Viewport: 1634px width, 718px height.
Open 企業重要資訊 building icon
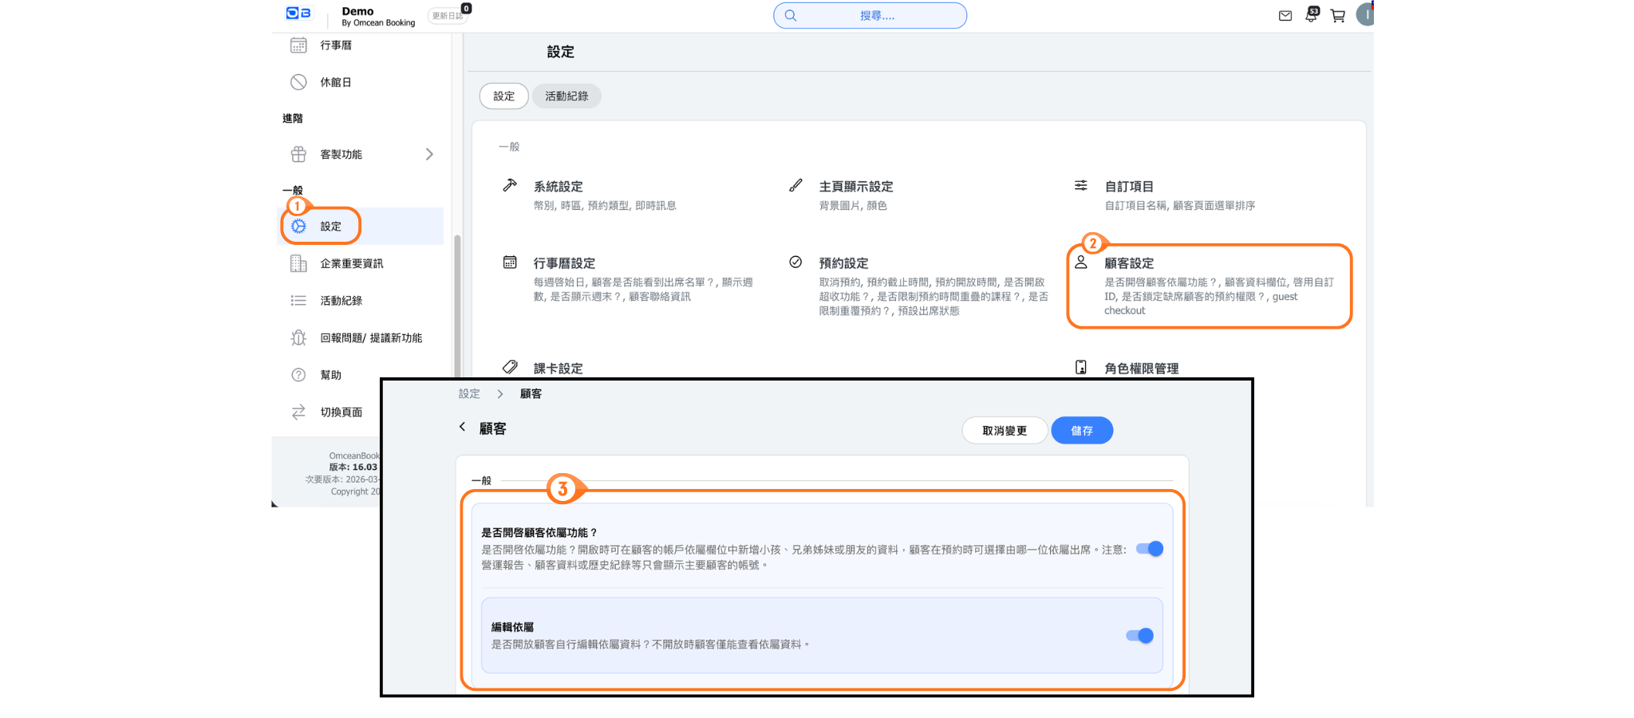pos(298,264)
